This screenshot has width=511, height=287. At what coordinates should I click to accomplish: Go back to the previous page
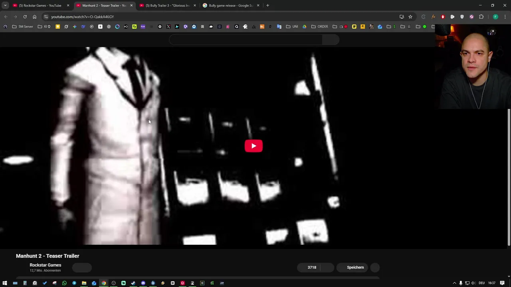[6, 17]
